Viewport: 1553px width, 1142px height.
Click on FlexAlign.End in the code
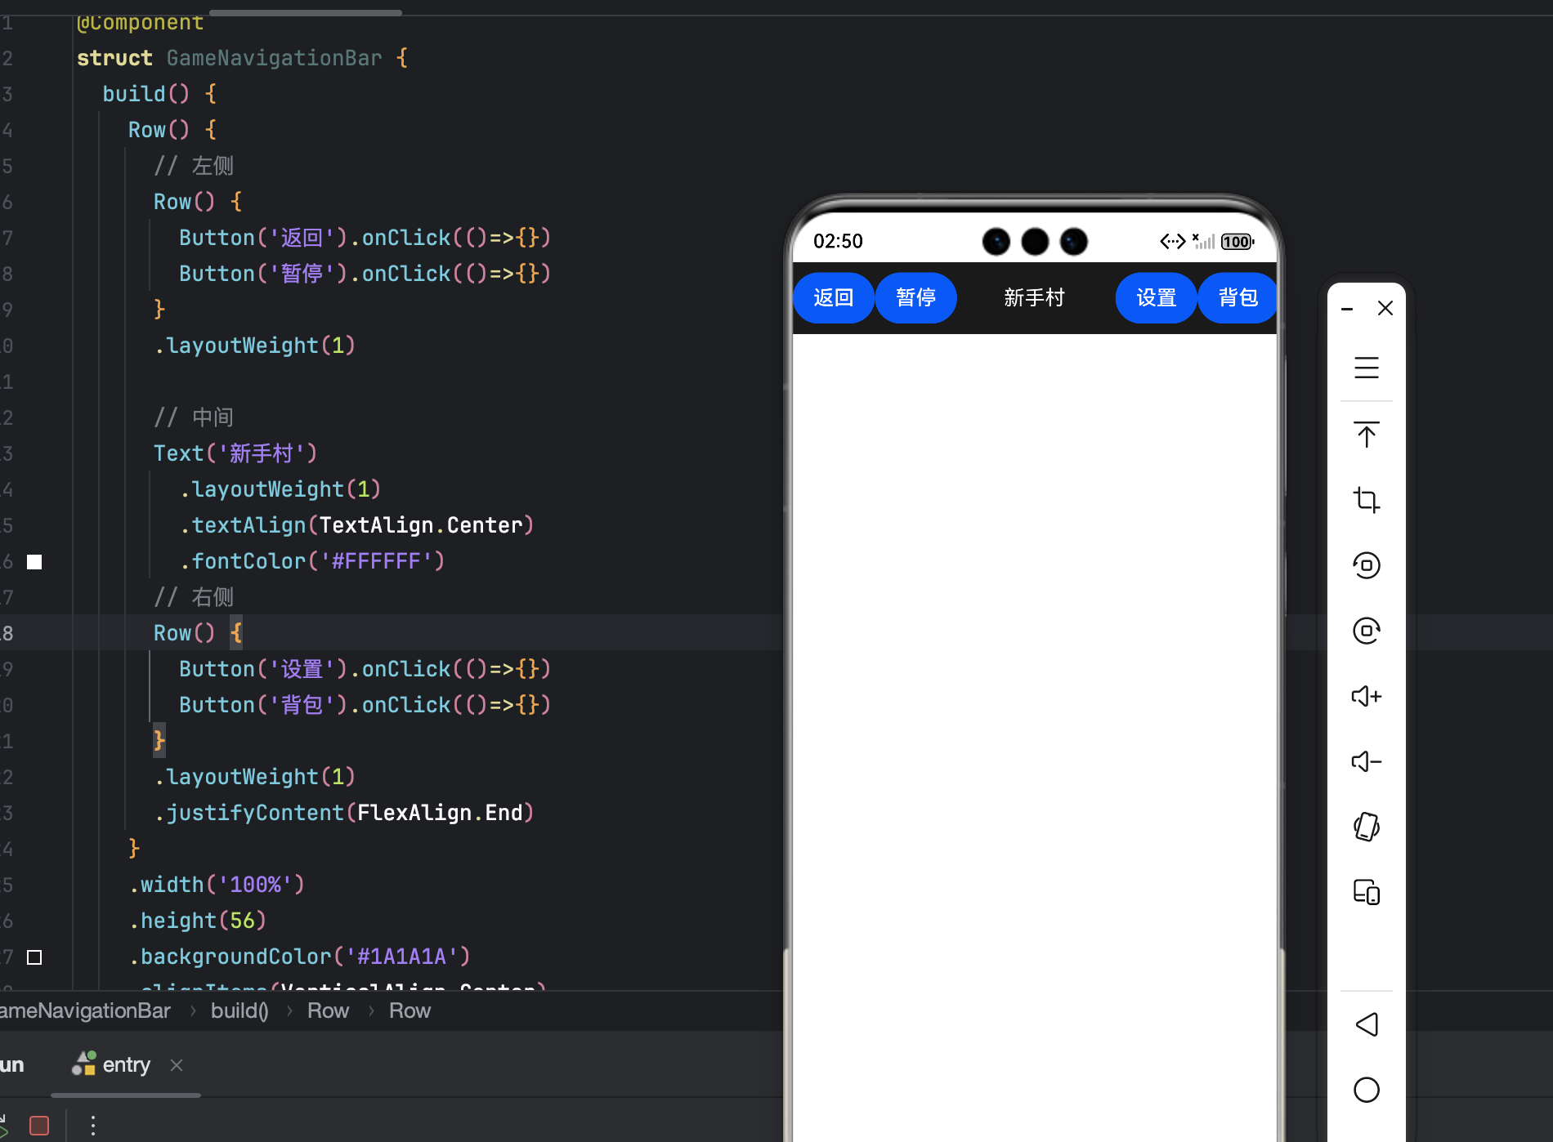pos(440,813)
